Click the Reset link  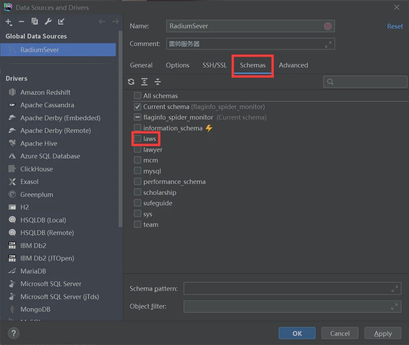click(x=395, y=27)
